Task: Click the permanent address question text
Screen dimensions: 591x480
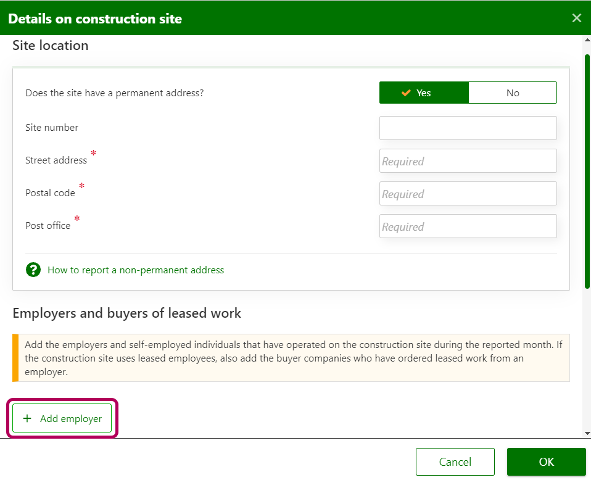Action: pos(114,93)
